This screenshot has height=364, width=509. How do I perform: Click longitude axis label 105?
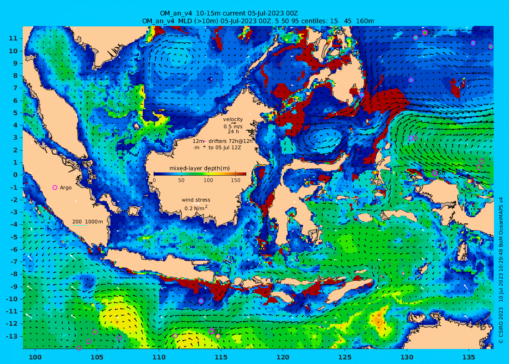click(97, 357)
